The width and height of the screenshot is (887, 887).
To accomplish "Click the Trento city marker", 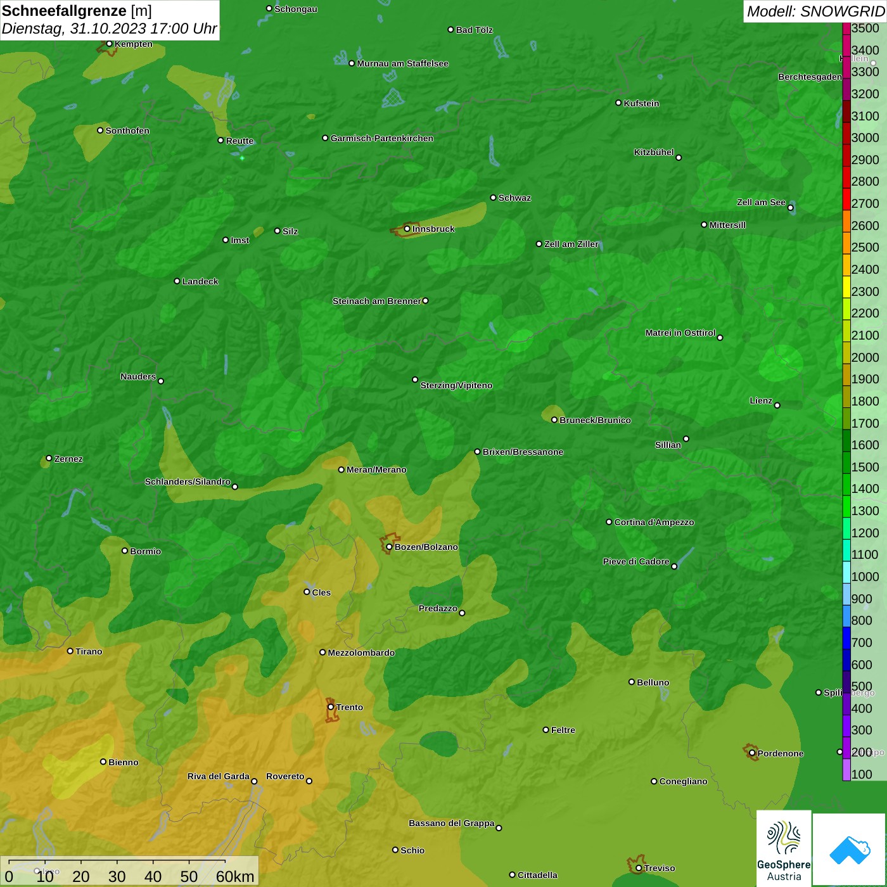I will pos(331,707).
